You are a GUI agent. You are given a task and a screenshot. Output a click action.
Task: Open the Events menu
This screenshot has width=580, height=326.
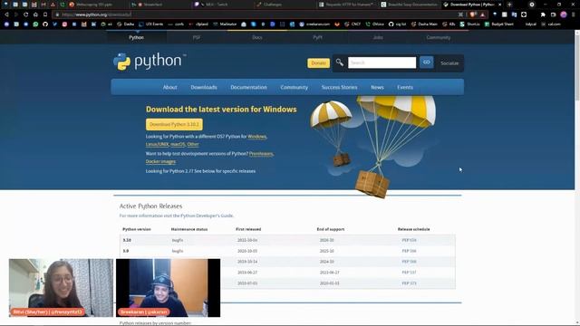click(405, 87)
